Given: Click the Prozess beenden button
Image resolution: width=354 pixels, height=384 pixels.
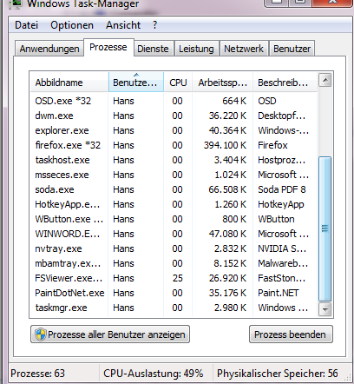Looking at the screenshot, I should point(291,334).
